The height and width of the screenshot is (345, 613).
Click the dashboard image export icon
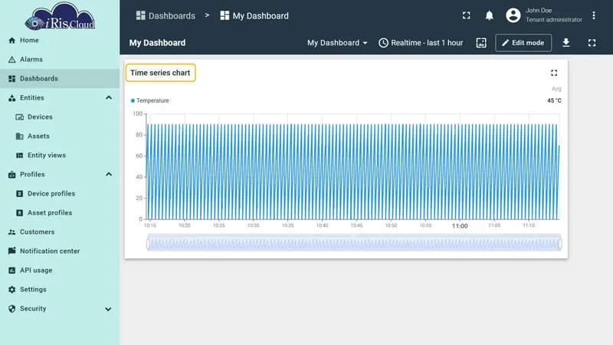click(481, 43)
